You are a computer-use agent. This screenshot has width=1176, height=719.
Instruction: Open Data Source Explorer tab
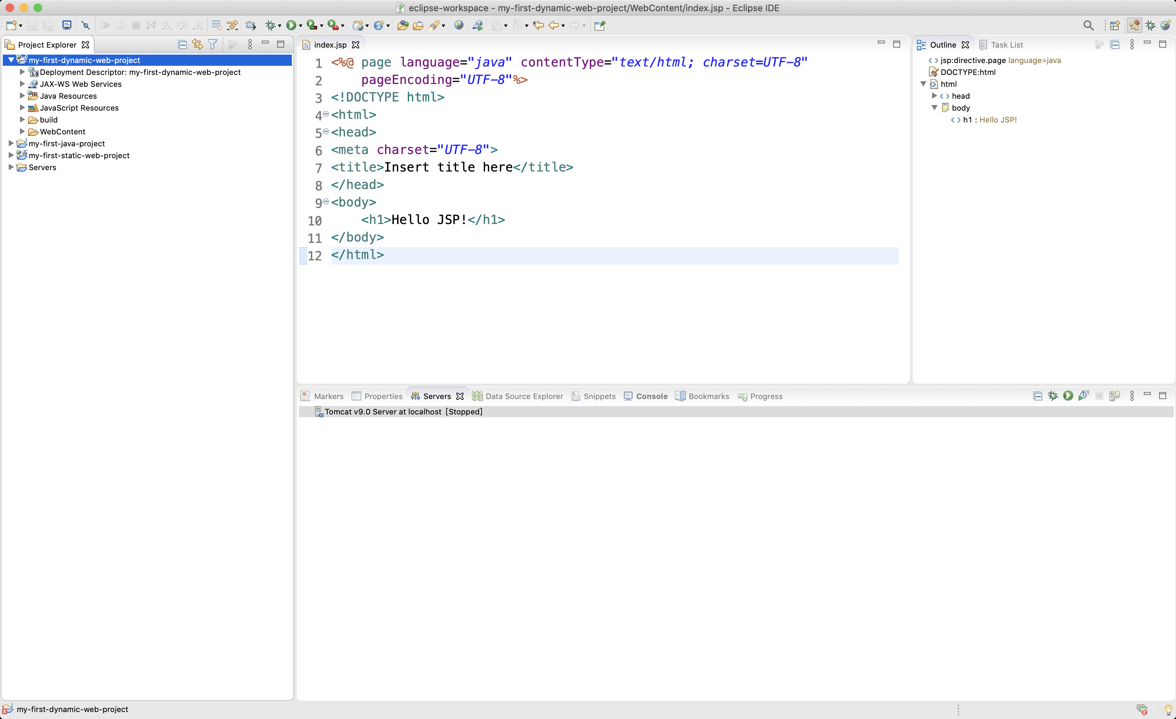tap(518, 396)
